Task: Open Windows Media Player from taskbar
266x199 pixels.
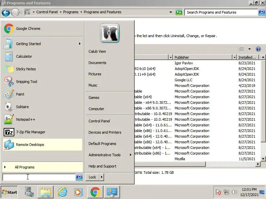Action: click(78, 192)
